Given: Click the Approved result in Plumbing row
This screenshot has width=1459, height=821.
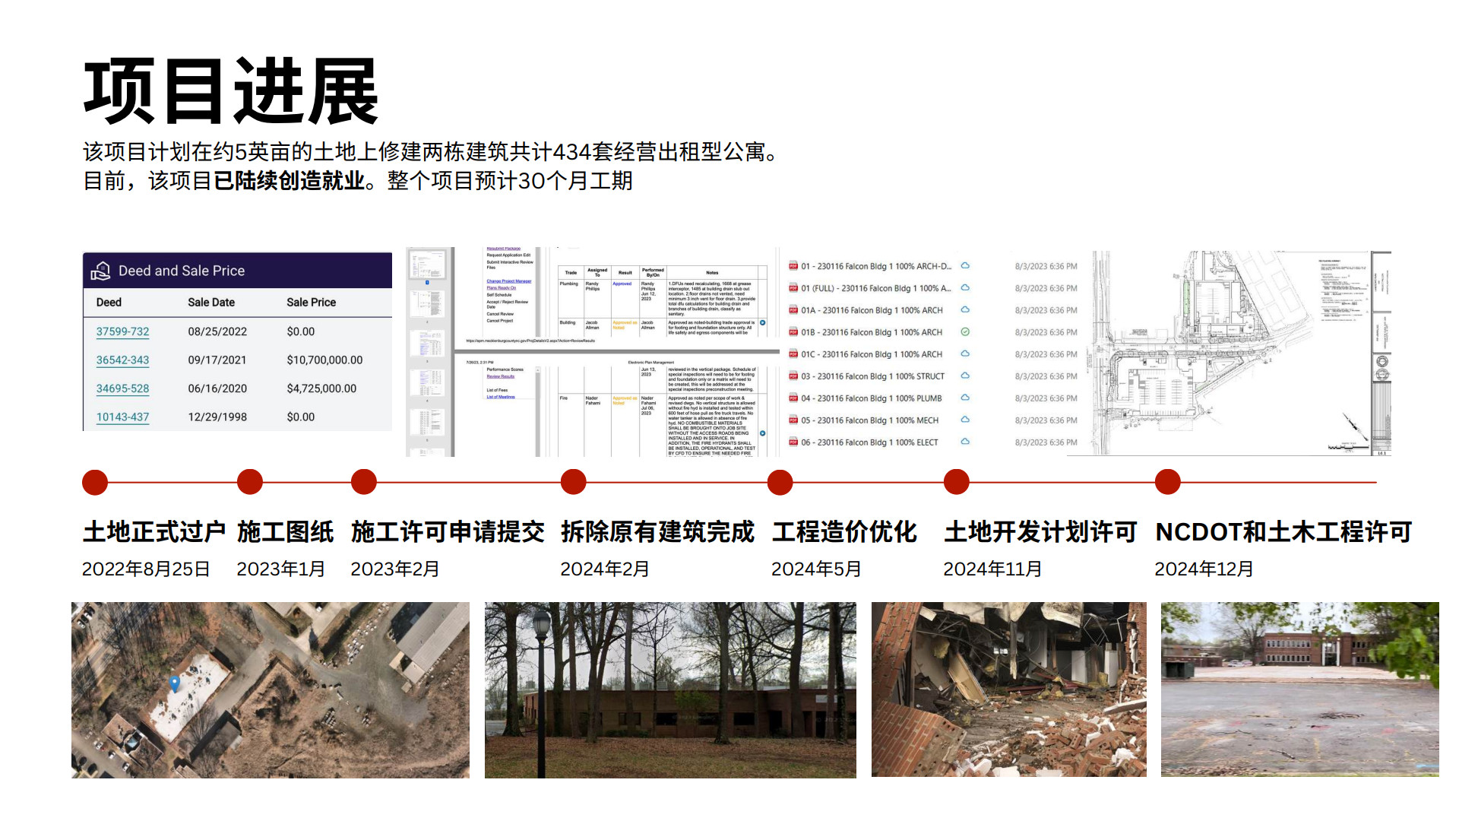Looking at the screenshot, I should coord(622,284).
